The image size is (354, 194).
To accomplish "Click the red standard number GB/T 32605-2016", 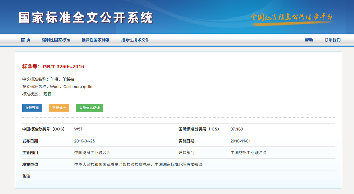I will 63,67.
